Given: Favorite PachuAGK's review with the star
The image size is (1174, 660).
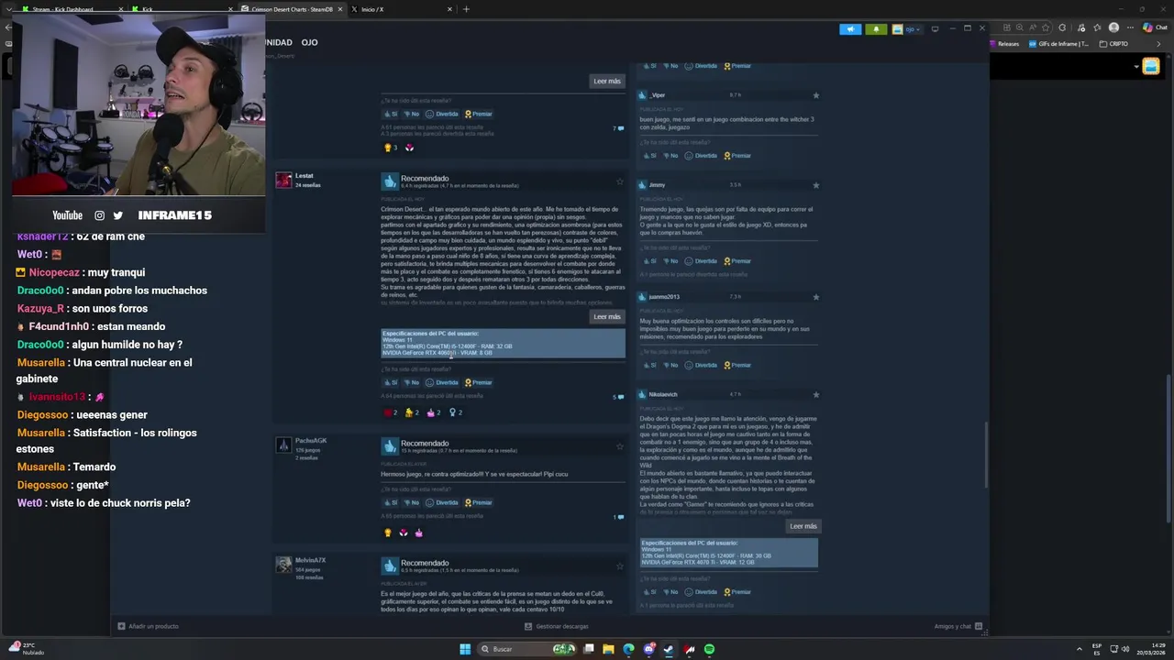Looking at the screenshot, I should click(620, 446).
